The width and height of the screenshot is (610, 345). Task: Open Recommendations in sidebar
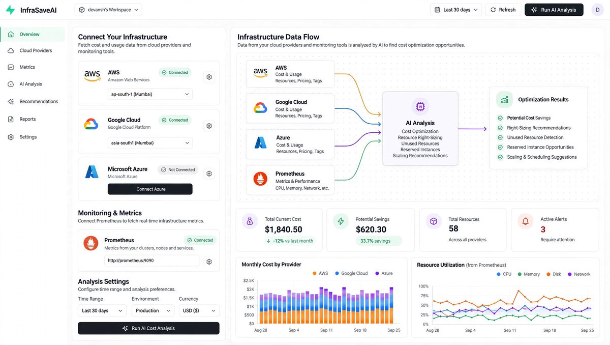pyautogui.click(x=33, y=102)
